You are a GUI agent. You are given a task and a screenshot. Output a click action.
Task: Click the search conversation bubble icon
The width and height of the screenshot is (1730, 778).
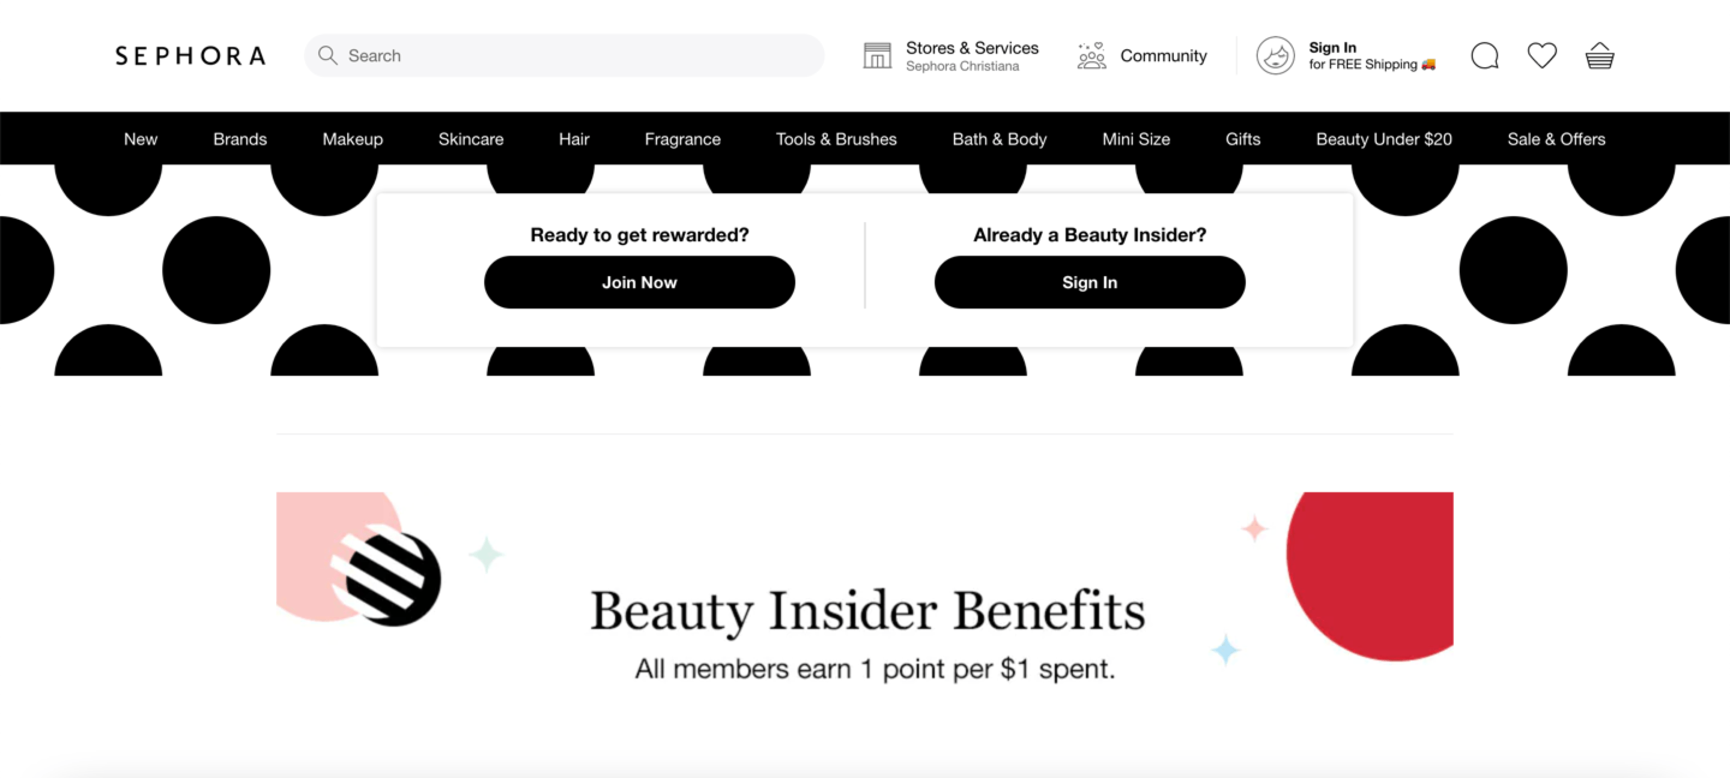1486,54
